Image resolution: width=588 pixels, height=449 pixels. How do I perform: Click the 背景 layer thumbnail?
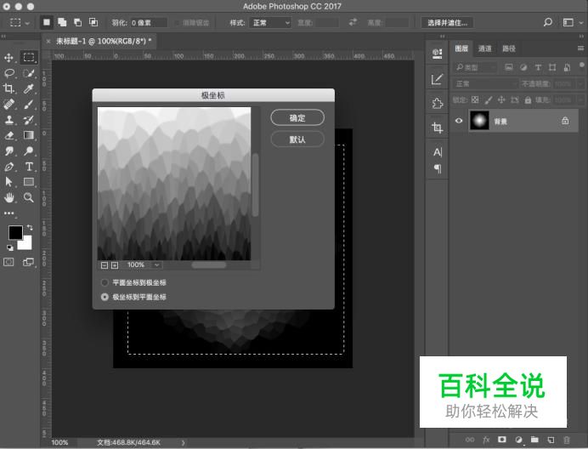point(481,122)
